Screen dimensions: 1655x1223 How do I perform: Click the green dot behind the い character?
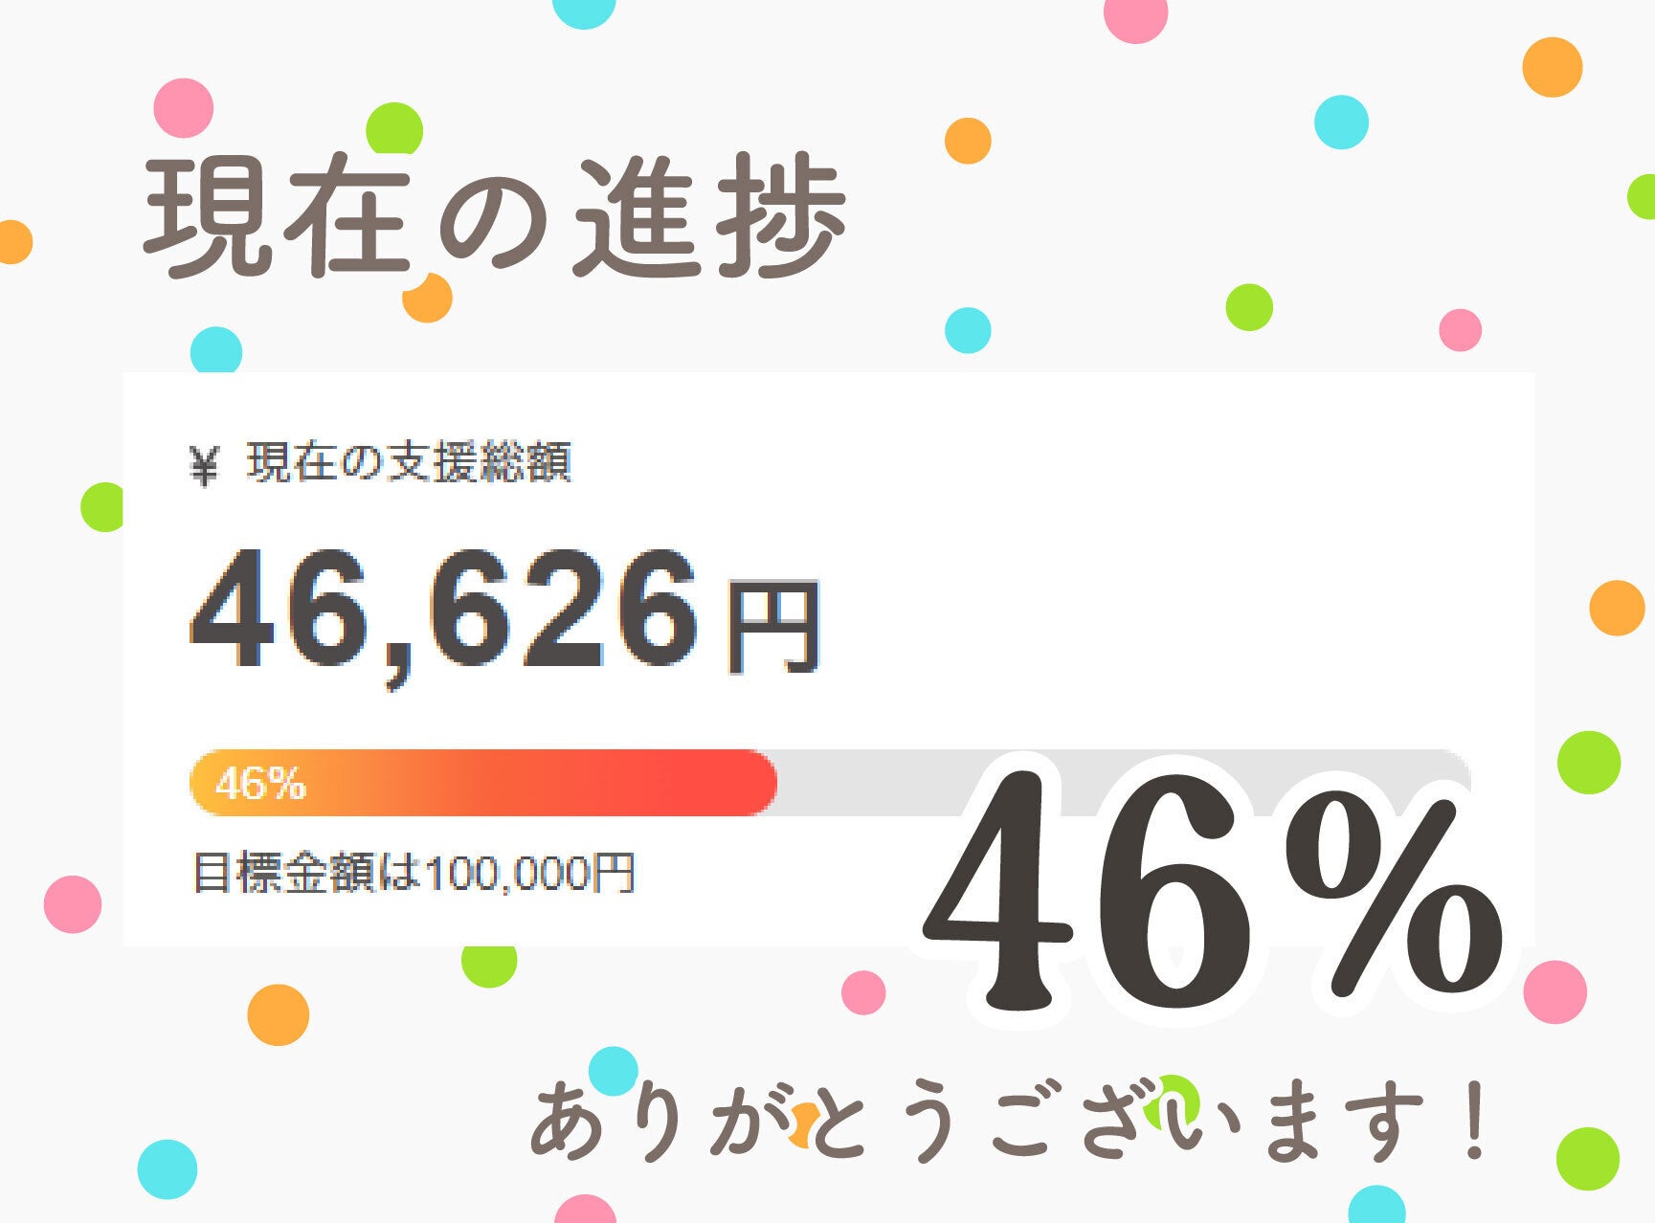(x=1174, y=1096)
